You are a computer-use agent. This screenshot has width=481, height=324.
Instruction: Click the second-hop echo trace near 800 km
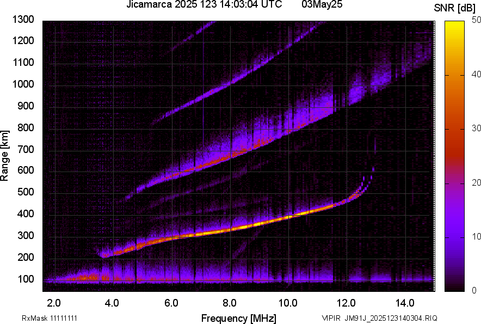pyautogui.click(x=288, y=132)
